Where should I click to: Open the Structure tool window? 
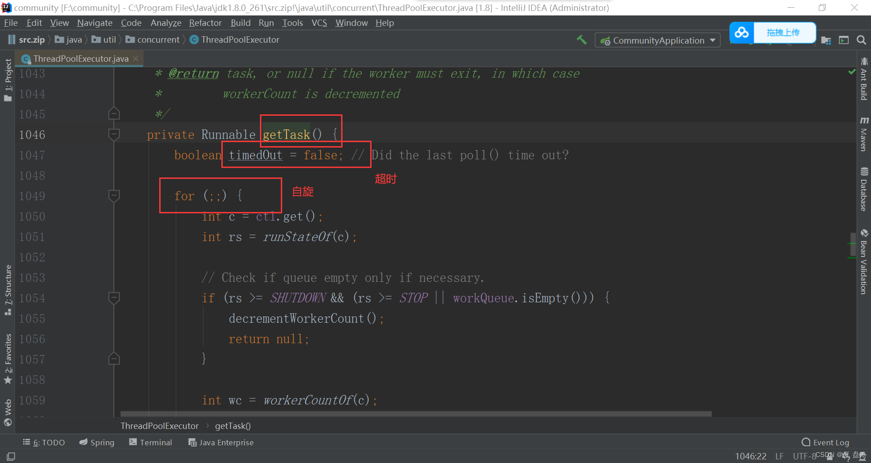[x=8, y=290]
